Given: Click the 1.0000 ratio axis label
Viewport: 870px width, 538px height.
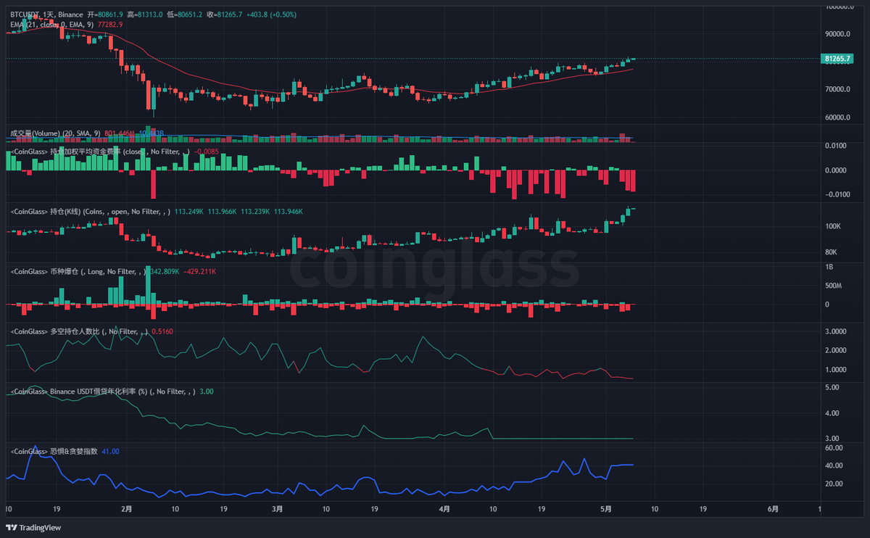Looking at the screenshot, I should pos(837,370).
